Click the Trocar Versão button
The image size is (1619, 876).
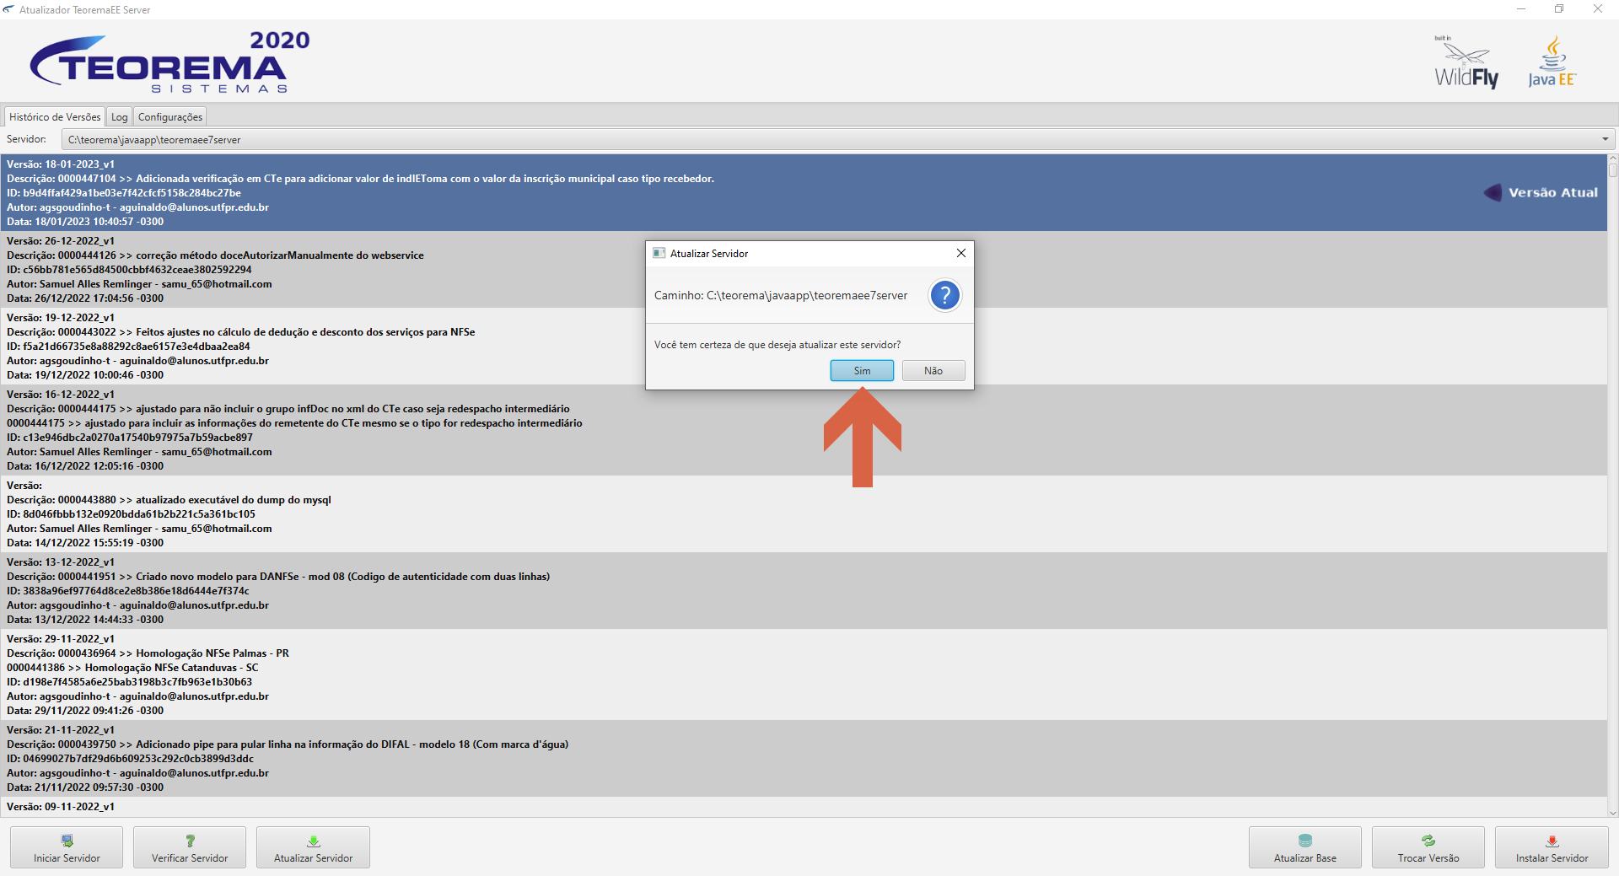(1428, 847)
